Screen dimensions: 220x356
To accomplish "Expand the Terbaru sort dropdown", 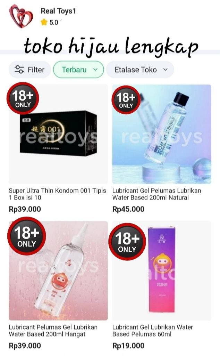I will (78, 70).
